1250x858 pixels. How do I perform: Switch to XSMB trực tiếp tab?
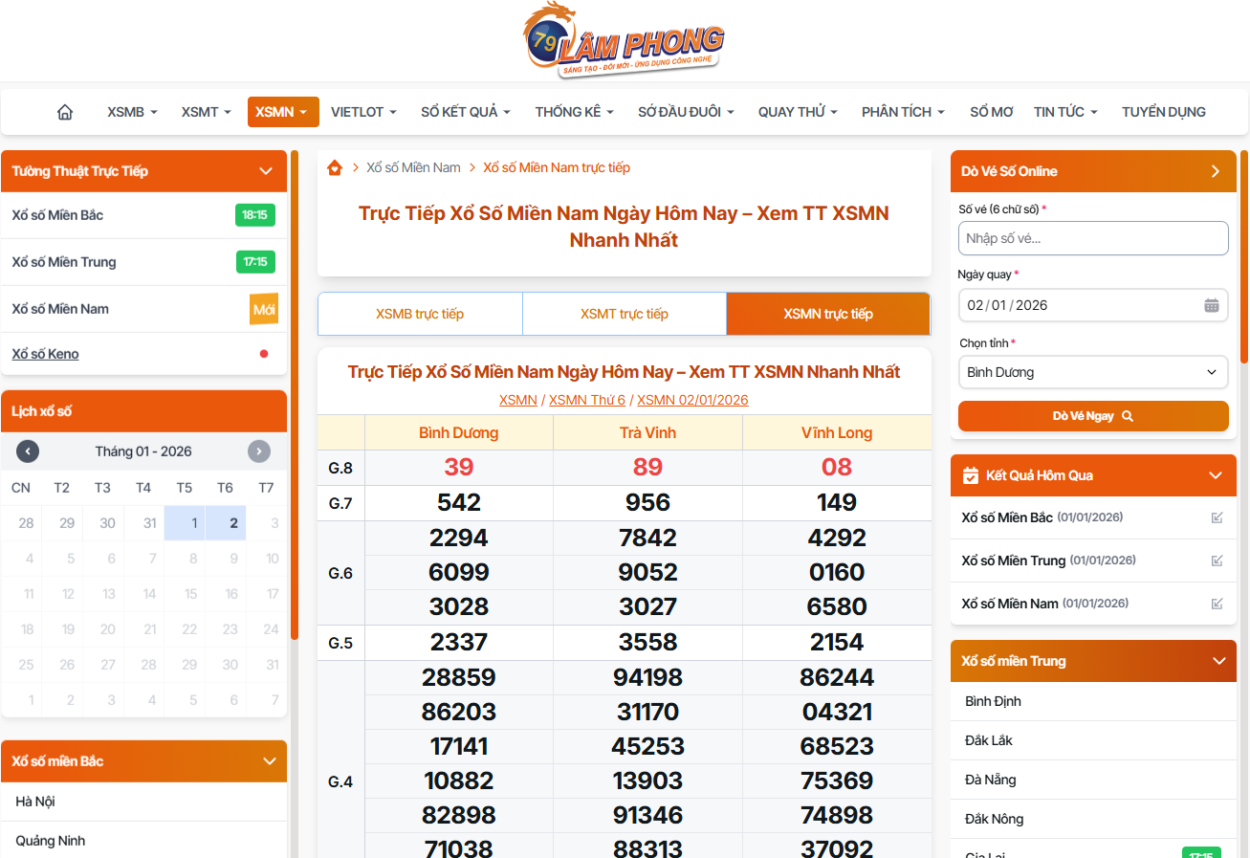pos(420,314)
